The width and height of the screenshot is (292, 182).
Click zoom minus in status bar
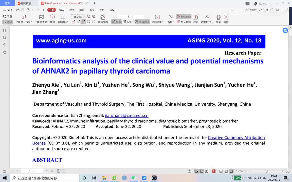point(248,171)
